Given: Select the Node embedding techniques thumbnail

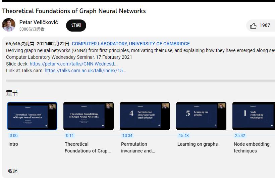Looking at the screenshot, I should coord(254,116).
